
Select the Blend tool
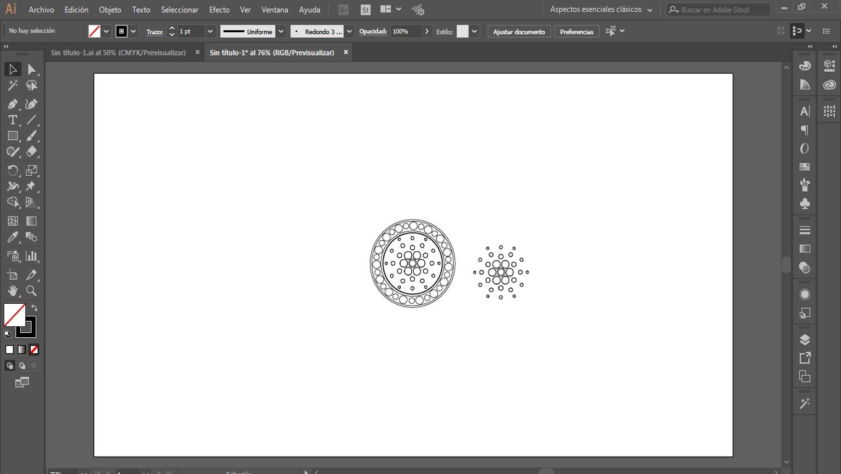pyautogui.click(x=32, y=237)
